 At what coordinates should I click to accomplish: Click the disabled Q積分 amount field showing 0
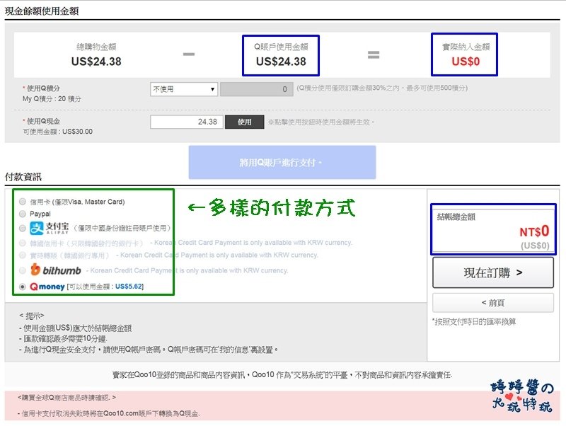tap(256, 89)
